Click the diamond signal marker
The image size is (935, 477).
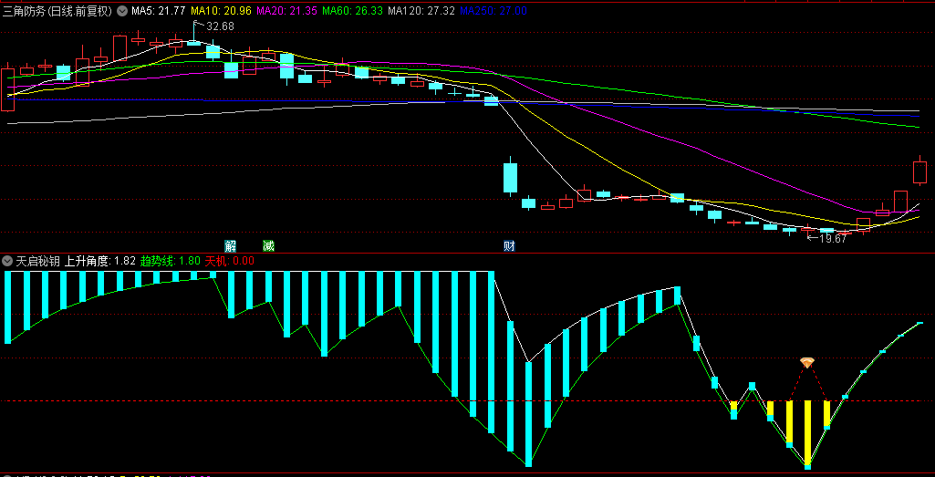[806, 362]
